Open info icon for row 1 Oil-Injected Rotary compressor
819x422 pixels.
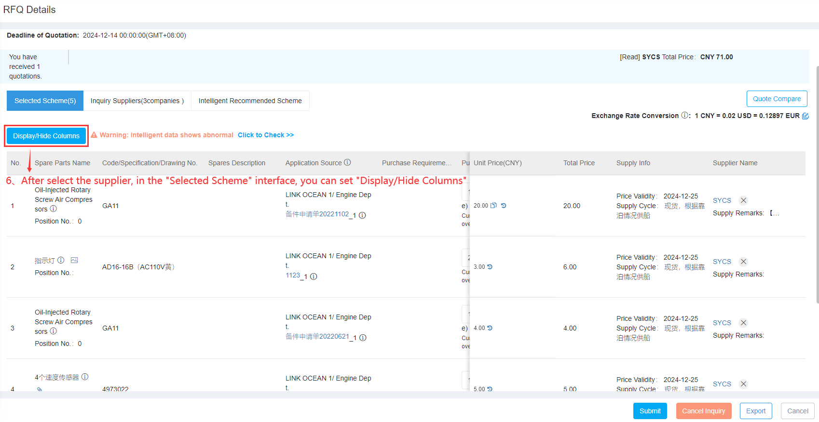click(54, 209)
